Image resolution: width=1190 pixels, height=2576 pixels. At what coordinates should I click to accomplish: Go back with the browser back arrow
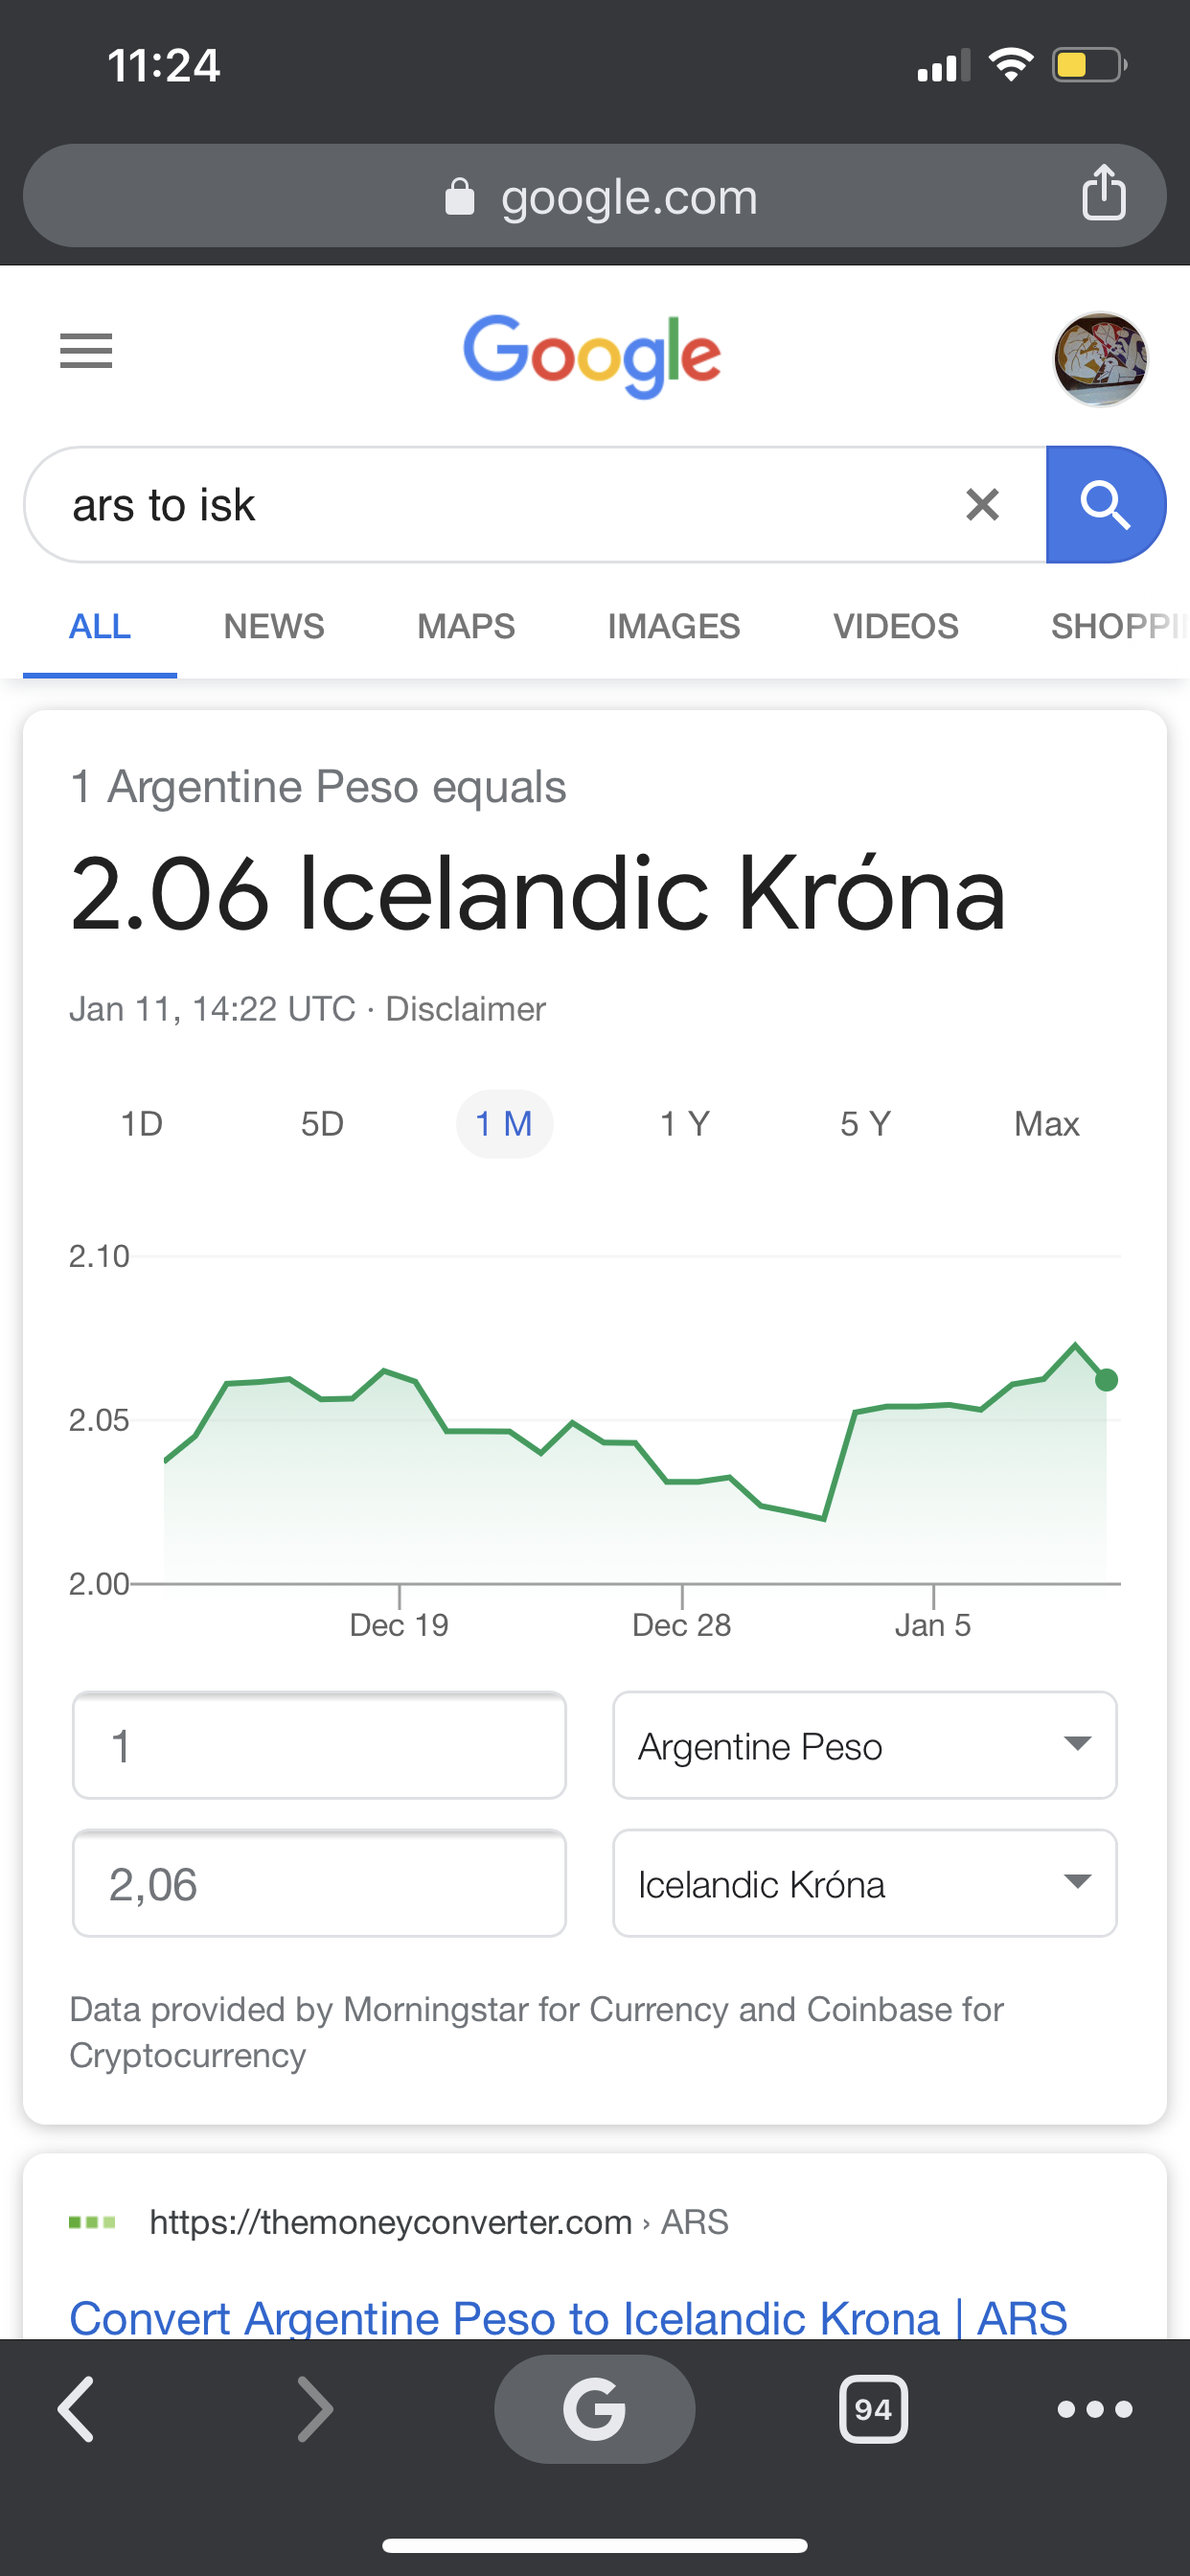click(x=77, y=2409)
